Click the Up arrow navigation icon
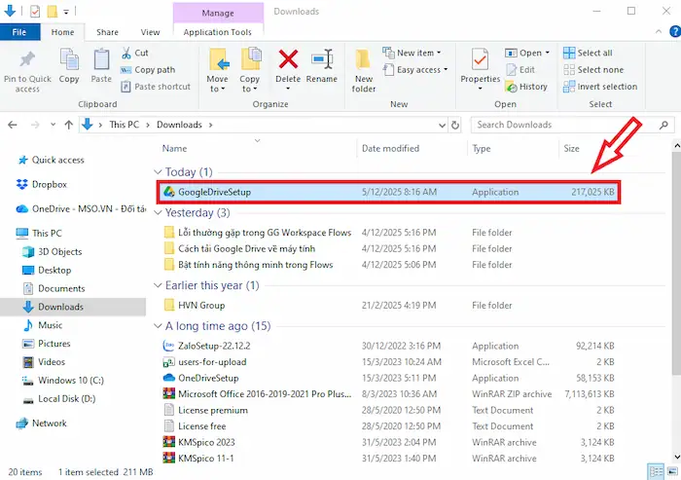681x480 pixels. point(68,125)
